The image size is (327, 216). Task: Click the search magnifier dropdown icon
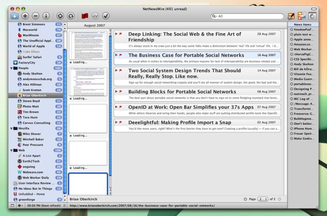point(214,16)
